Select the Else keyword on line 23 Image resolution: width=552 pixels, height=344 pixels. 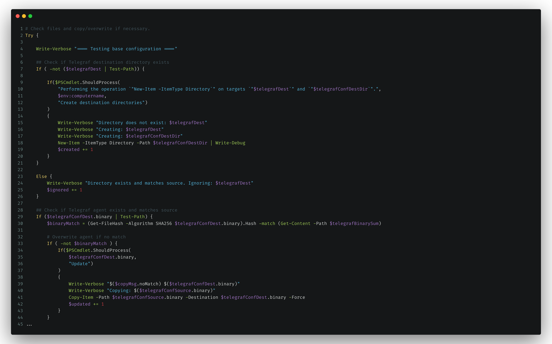[41, 176]
